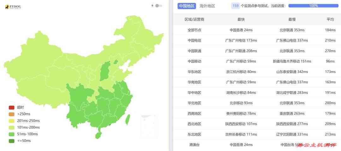Click the 184ms average value
The width and height of the screenshot is (341, 151).
coord(330,30)
